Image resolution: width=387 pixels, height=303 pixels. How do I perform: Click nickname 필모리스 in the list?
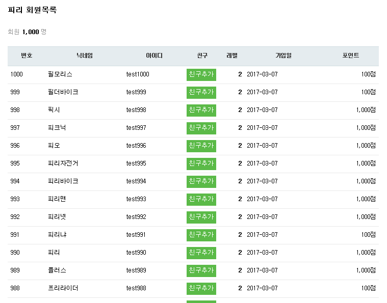(x=60, y=74)
